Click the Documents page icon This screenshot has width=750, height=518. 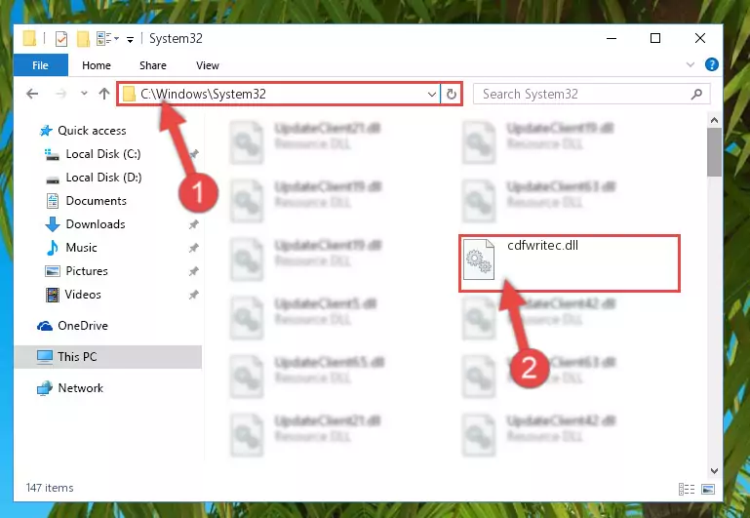point(52,201)
